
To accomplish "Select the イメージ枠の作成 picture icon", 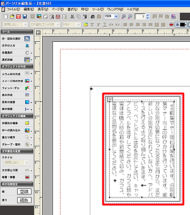I will click(x=27, y=81).
